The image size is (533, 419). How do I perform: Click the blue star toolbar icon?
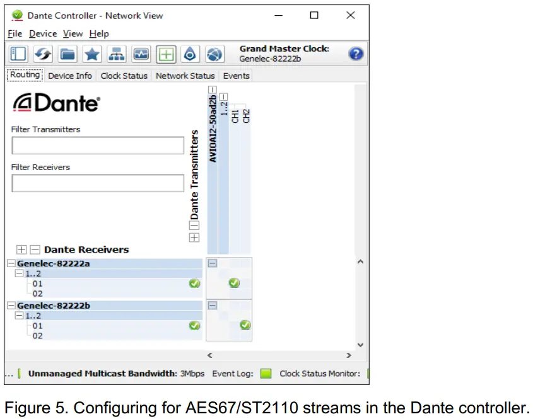pyautogui.click(x=92, y=54)
